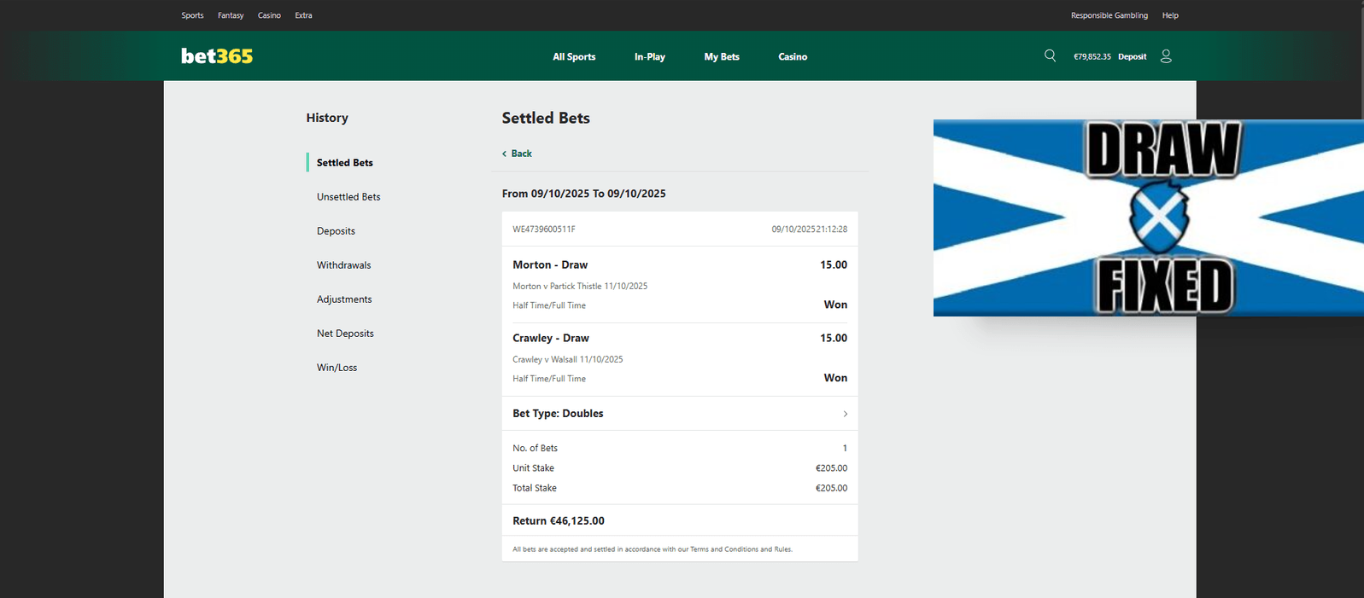This screenshot has width=1364, height=598.
Task: Select Unsettled Bets in History sidebar
Action: coord(348,197)
